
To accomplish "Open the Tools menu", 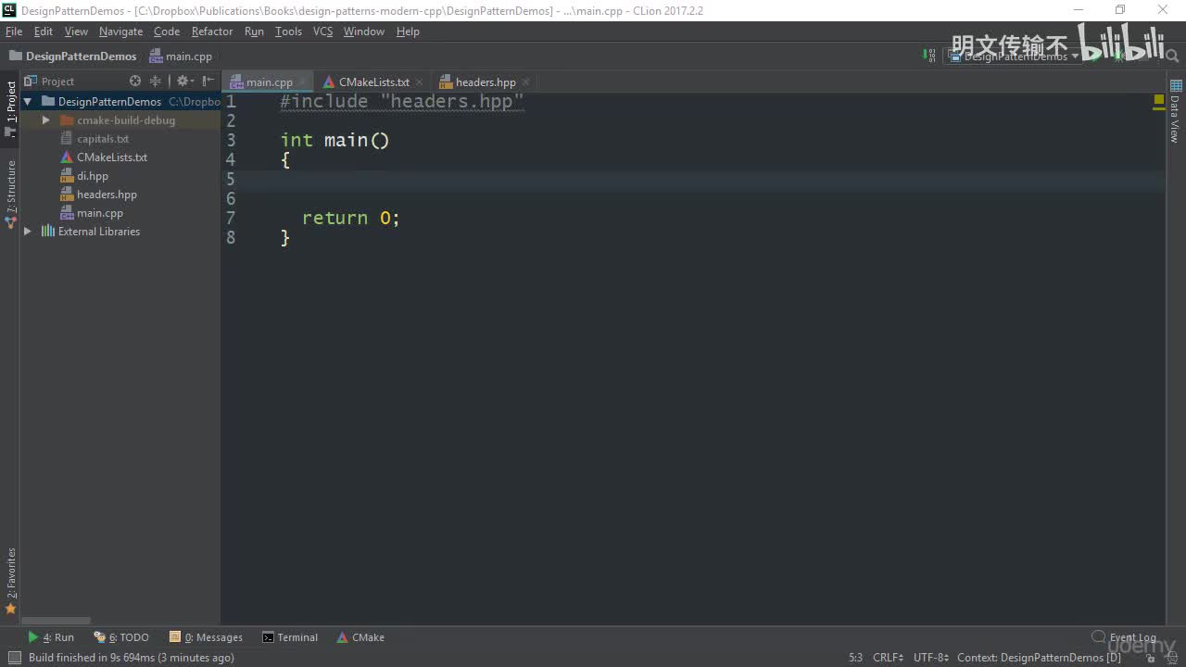I will [288, 31].
